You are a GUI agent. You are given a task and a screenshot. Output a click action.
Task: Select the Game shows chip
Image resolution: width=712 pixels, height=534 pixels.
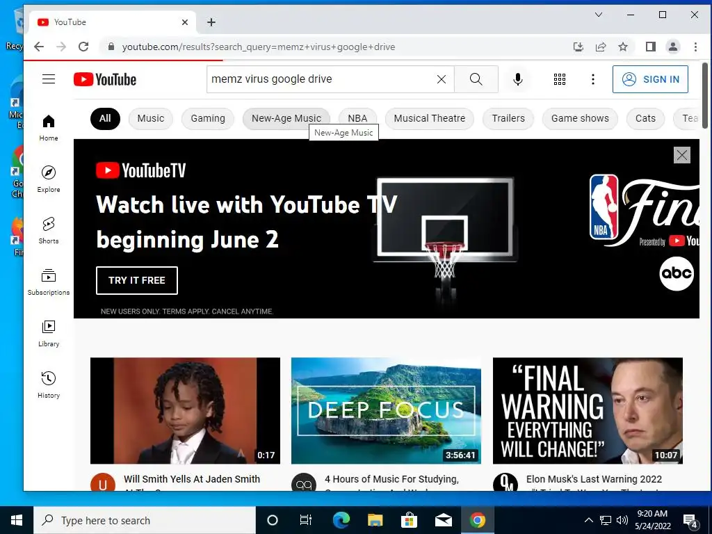580,118
